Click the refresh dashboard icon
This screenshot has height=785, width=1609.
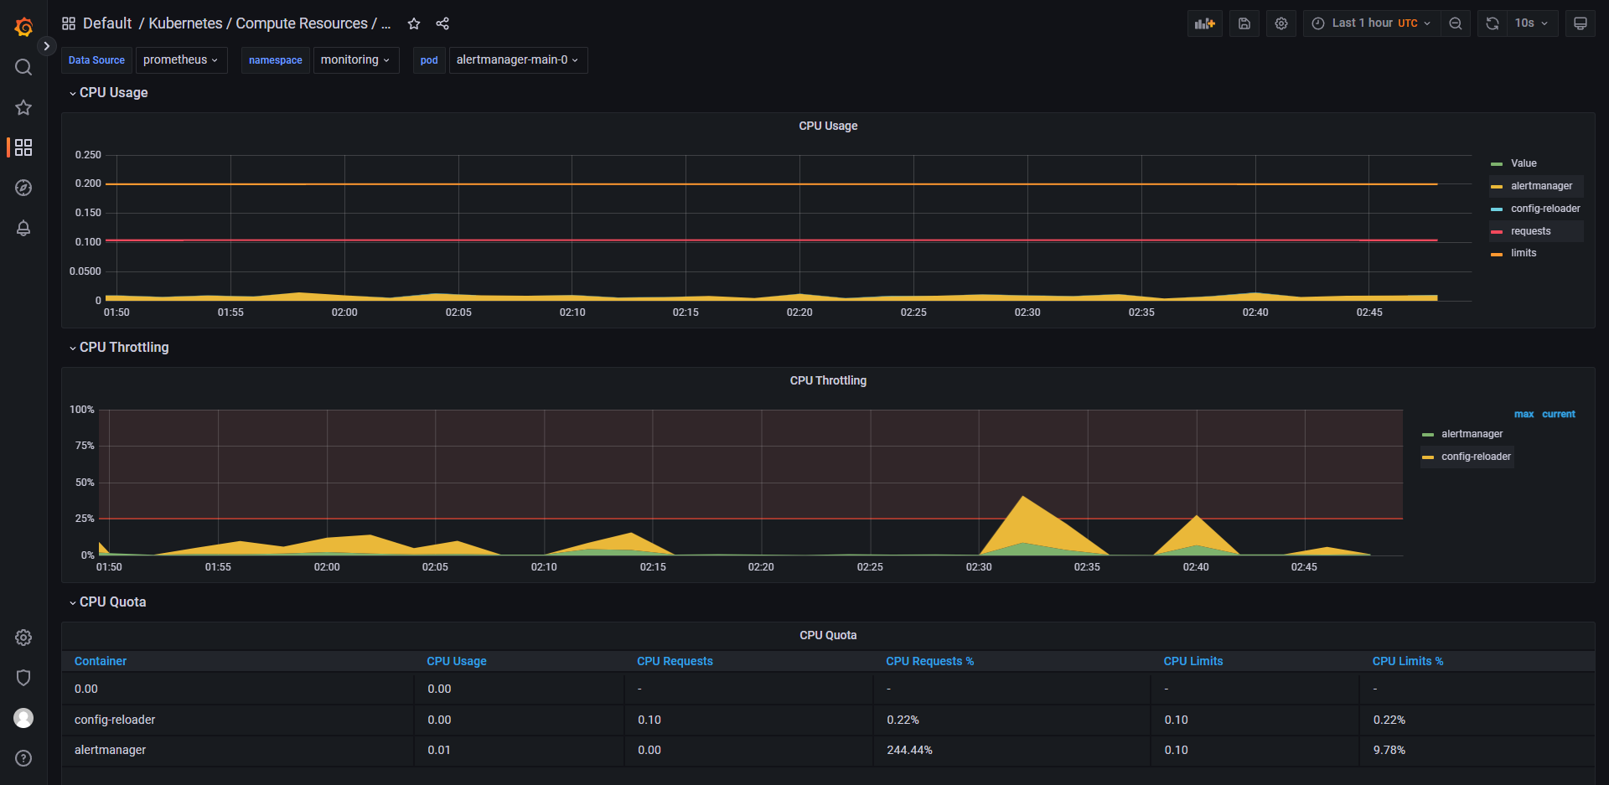click(x=1493, y=23)
